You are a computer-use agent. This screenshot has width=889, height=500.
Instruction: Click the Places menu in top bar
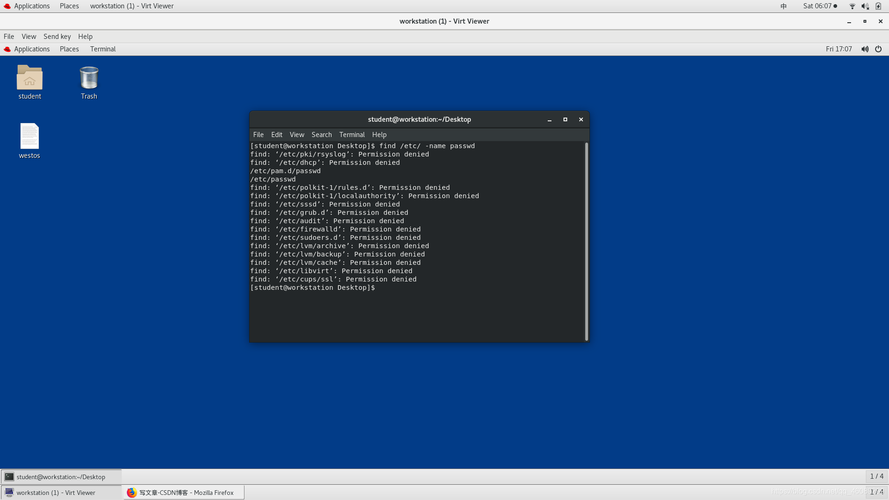click(x=69, y=6)
